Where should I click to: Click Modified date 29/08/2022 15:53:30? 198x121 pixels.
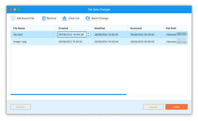coord(106,35)
